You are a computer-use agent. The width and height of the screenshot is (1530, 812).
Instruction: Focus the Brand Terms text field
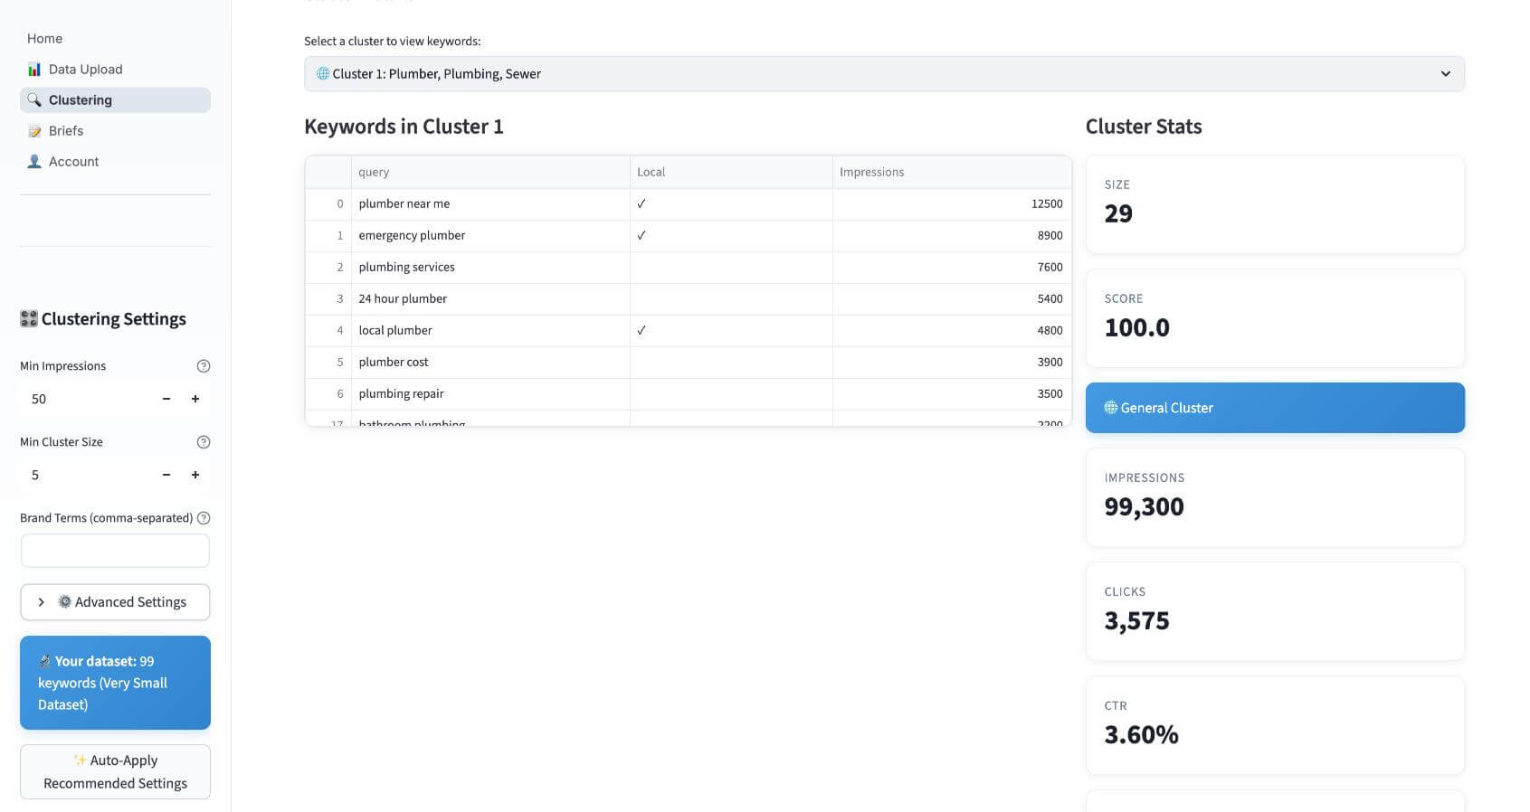tap(115, 551)
